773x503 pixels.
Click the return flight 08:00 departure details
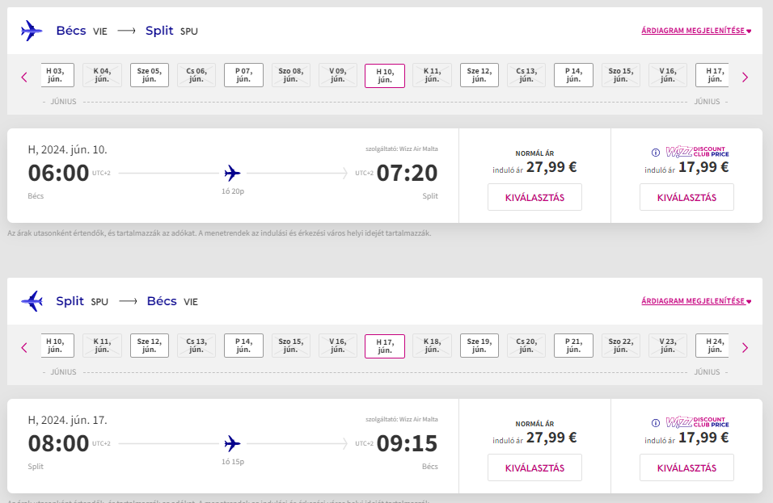coord(58,443)
